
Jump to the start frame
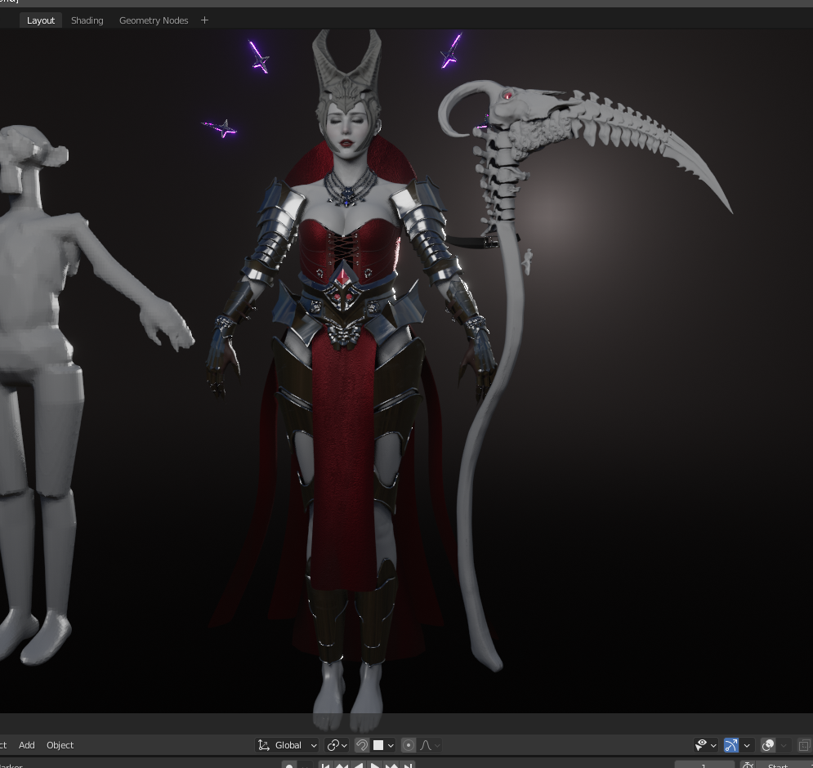point(326,766)
